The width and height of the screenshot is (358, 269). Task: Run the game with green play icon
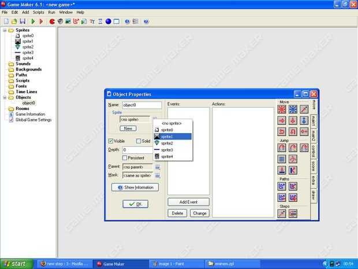(33, 21)
